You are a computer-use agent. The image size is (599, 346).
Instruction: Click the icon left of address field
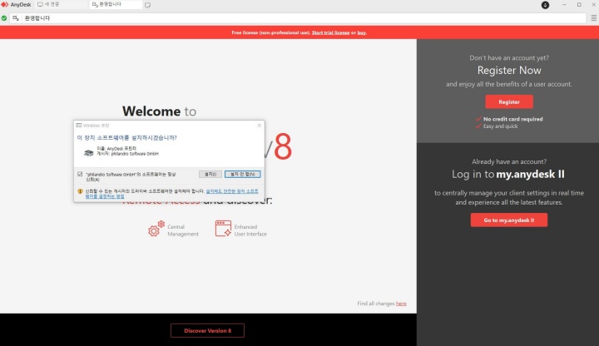tap(16, 18)
